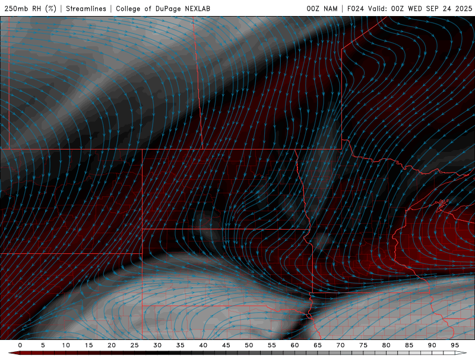The width and height of the screenshot is (475, 356).
Task: Click the colorbar value 20 label
Action: pos(112,345)
